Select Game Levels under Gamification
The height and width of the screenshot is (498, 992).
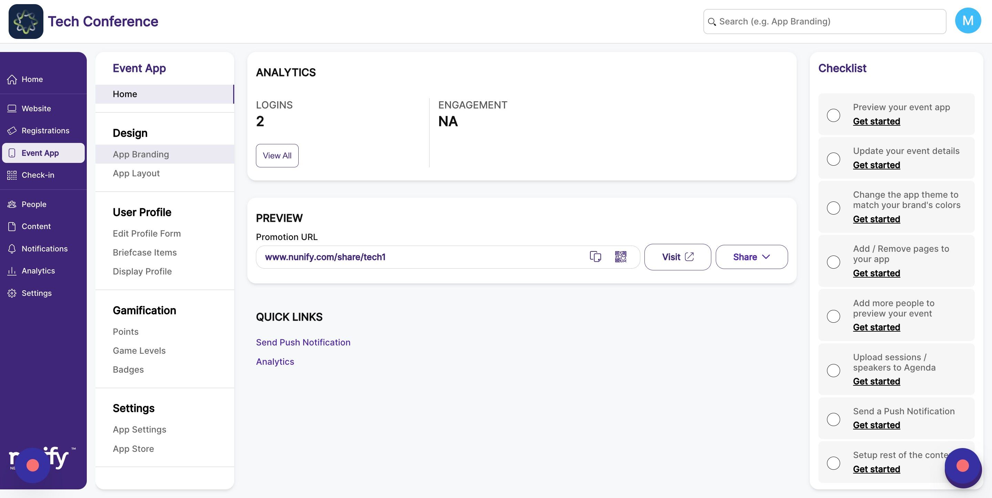(139, 351)
